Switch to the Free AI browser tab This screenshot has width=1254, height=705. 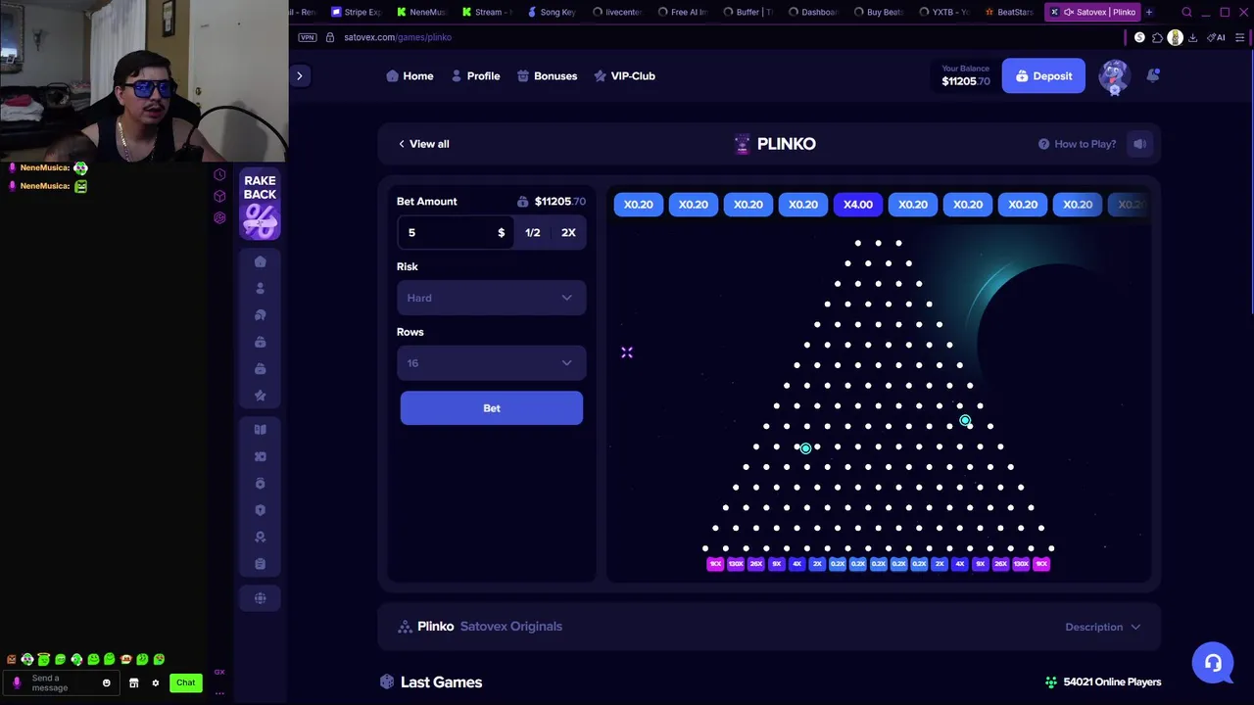point(683,12)
